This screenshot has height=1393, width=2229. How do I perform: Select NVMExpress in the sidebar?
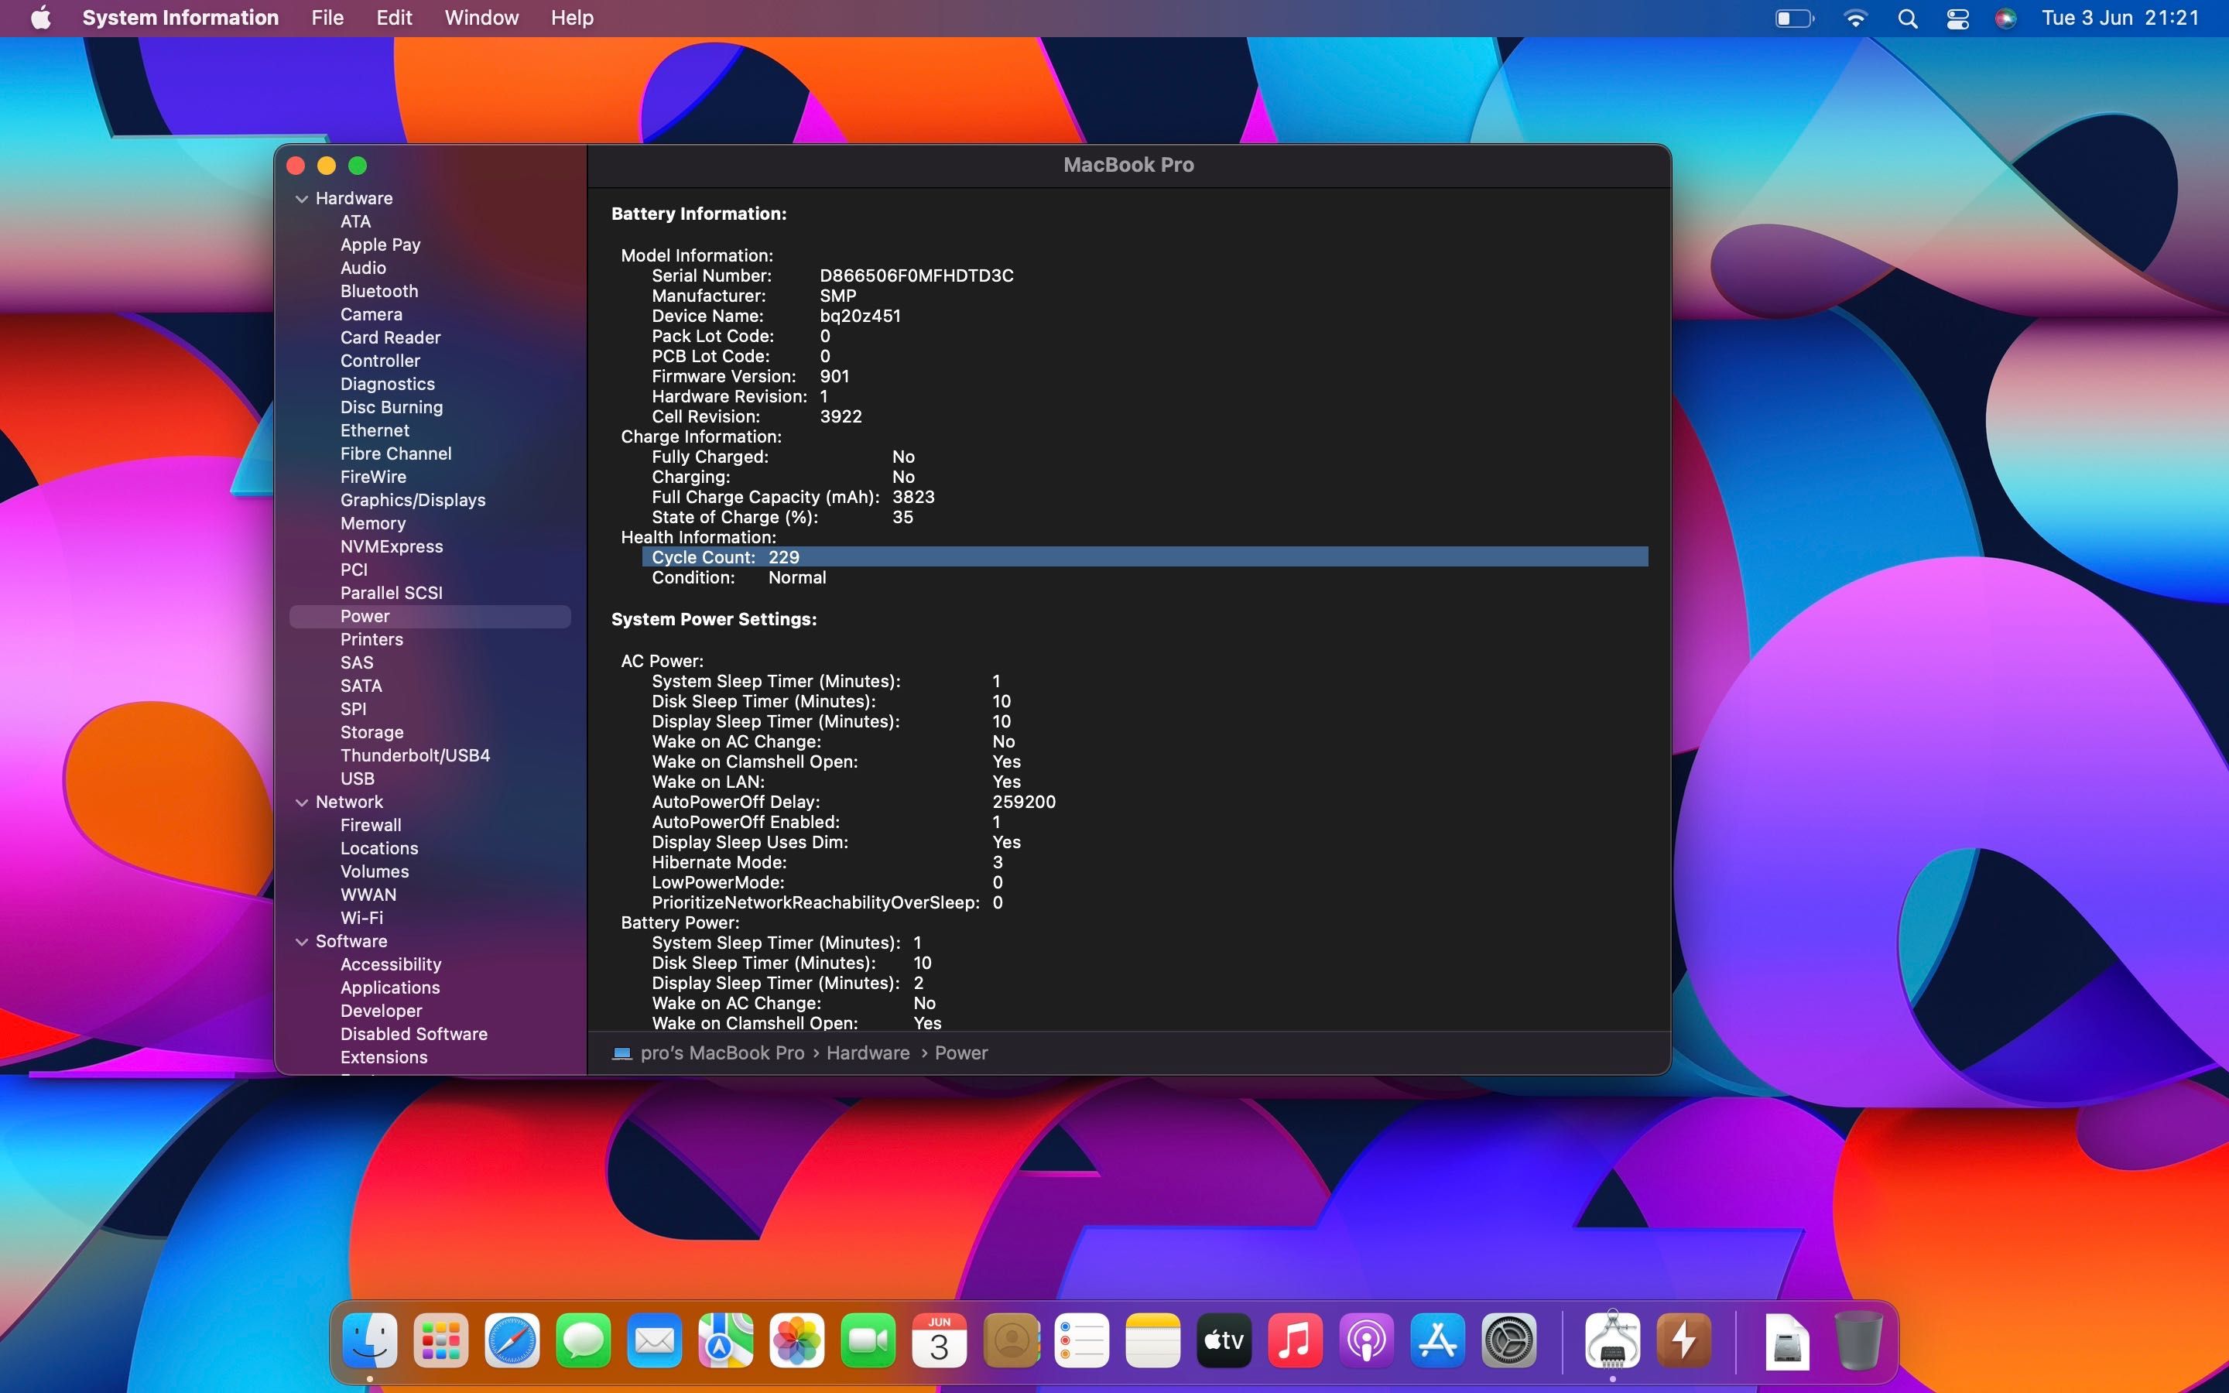click(392, 546)
